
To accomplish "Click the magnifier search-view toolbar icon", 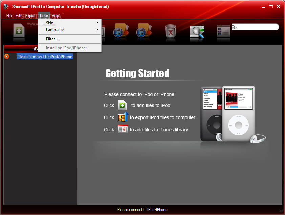I will tap(197, 32).
